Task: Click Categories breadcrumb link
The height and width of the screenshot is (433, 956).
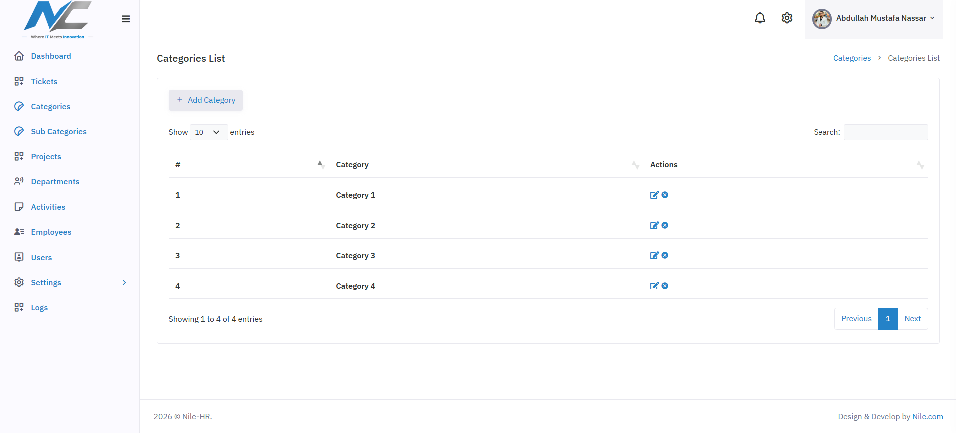Action: 852,58
